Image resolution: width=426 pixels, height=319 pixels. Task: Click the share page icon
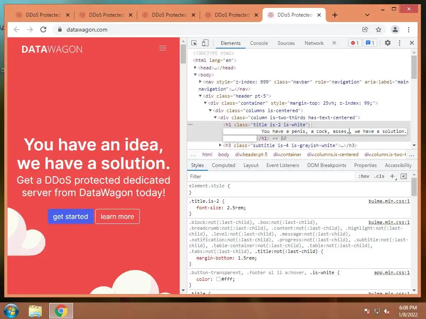coord(365,29)
